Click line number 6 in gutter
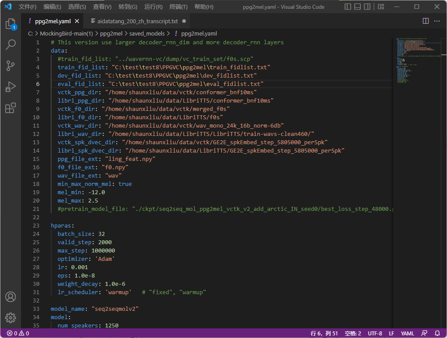The image size is (447, 338). point(38,84)
